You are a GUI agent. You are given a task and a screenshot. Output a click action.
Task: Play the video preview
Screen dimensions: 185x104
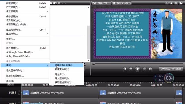(138, 69)
